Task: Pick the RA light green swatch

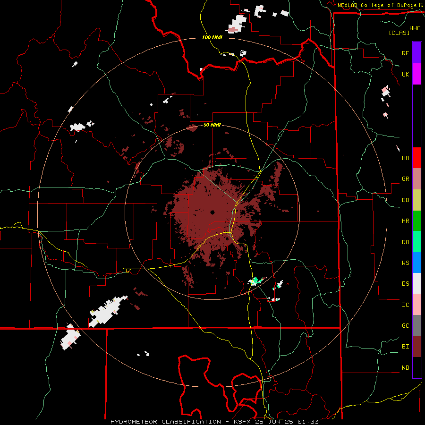Action: click(x=417, y=242)
